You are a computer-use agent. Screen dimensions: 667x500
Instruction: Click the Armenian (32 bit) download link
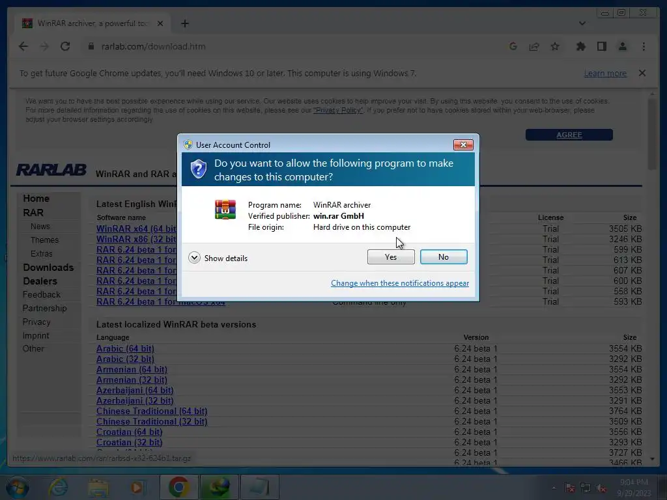click(132, 380)
